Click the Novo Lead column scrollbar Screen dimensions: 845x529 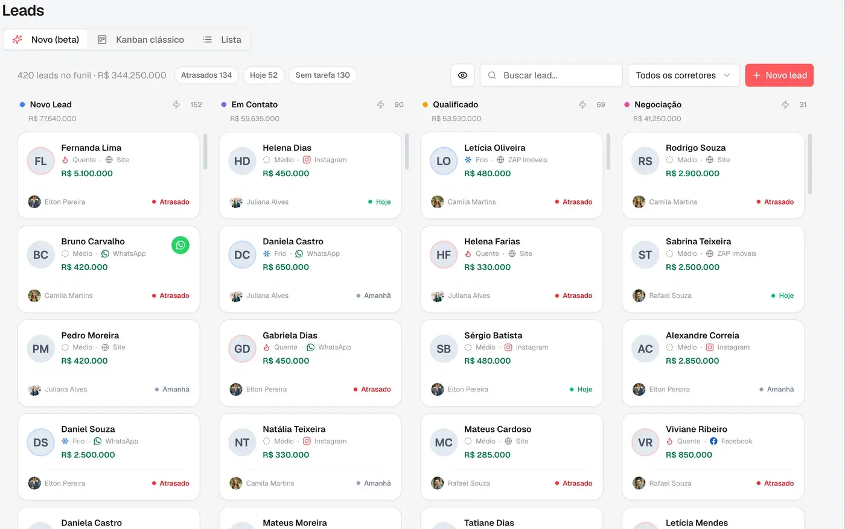click(x=205, y=151)
